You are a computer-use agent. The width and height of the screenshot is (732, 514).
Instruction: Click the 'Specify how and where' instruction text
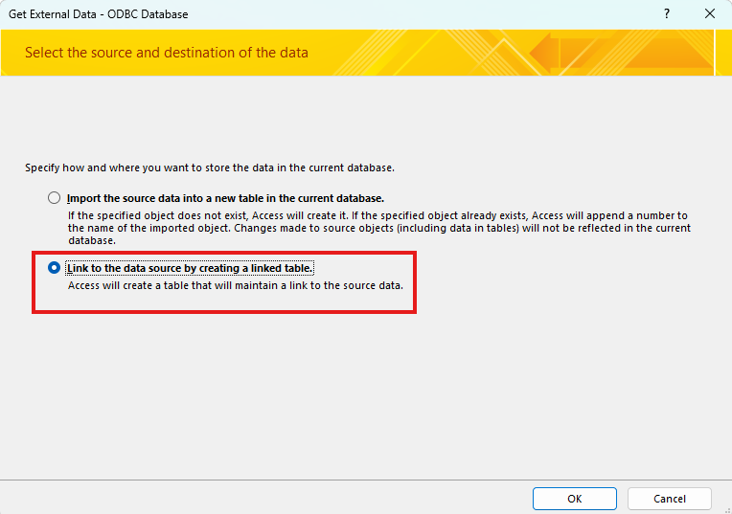click(x=209, y=168)
